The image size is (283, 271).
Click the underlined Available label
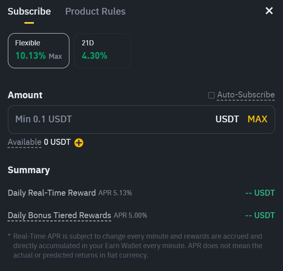pyautogui.click(x=24, y=142)
